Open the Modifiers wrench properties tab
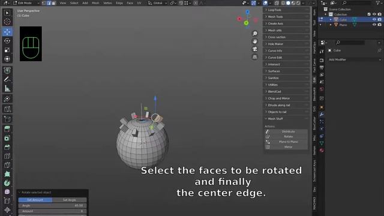The height and width of the screenshot is (216, 384). pyautogui.click(x=322, y=115)
